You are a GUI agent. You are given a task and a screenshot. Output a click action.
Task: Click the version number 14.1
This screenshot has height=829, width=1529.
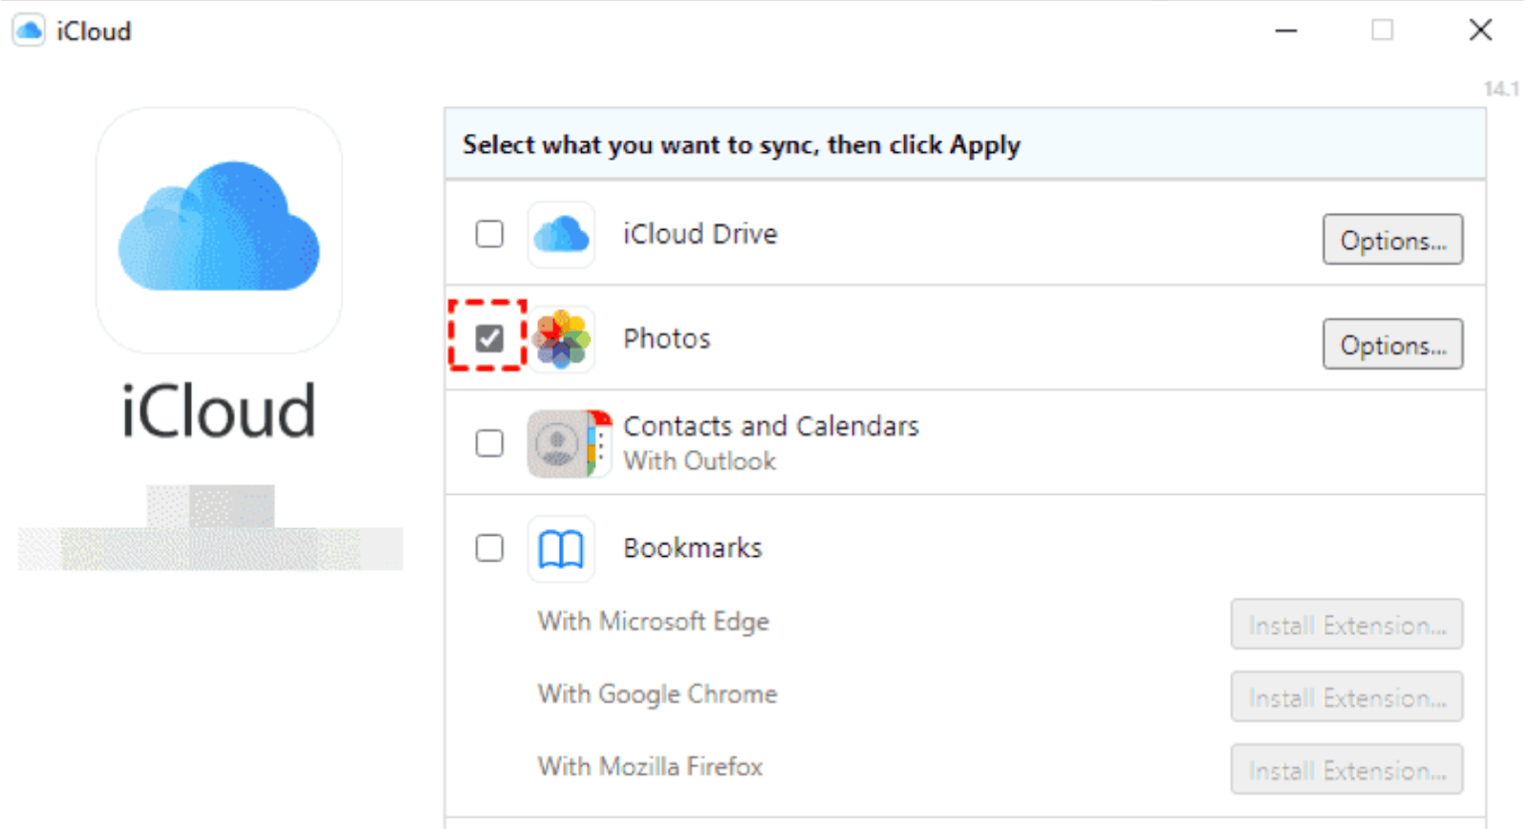click(1501, 89)
